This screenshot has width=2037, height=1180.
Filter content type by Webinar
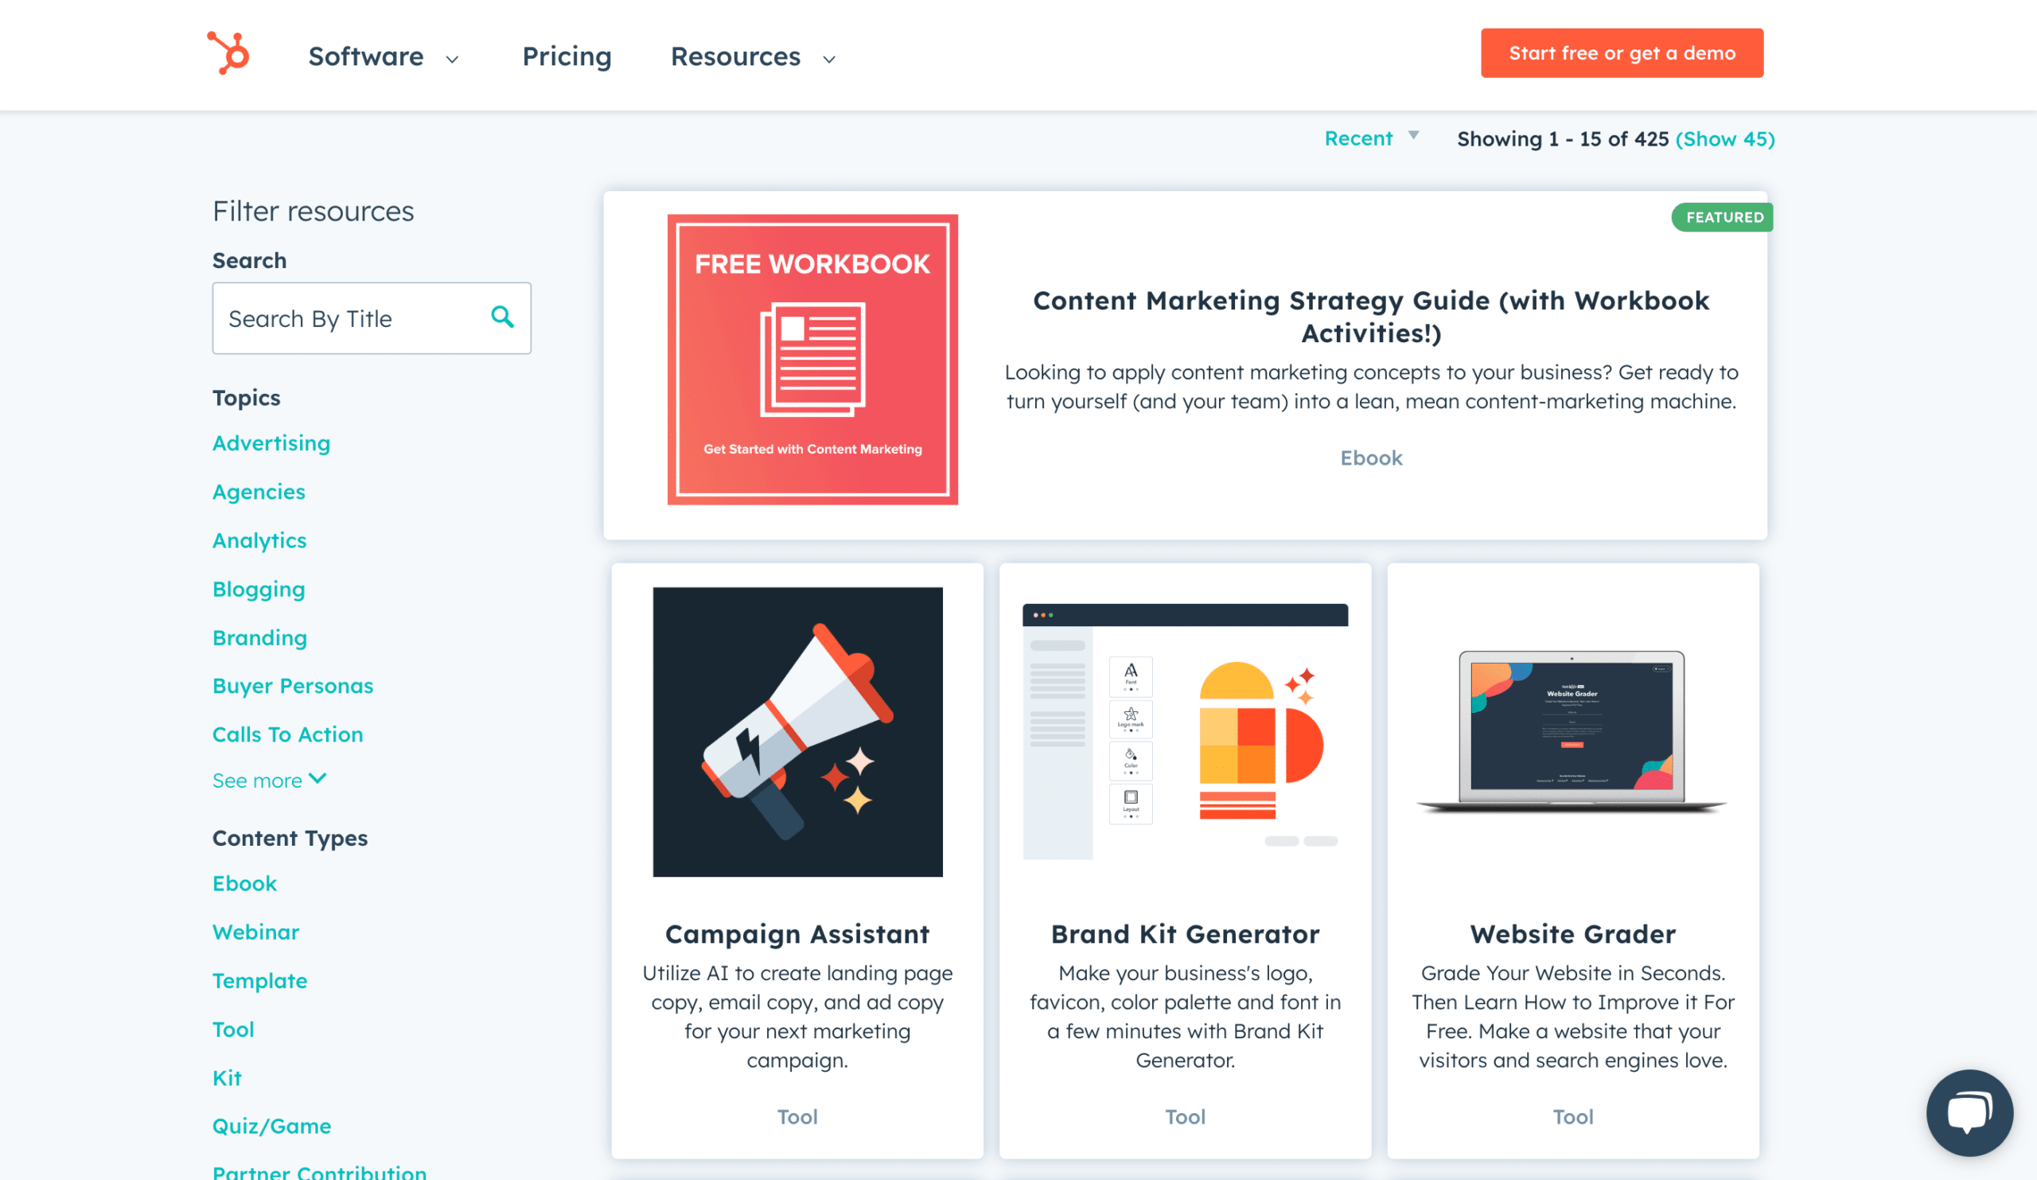coord(255,932)
